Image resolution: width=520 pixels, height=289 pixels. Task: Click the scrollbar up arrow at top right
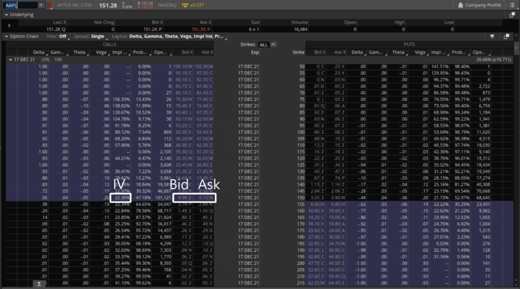[516, 36]
